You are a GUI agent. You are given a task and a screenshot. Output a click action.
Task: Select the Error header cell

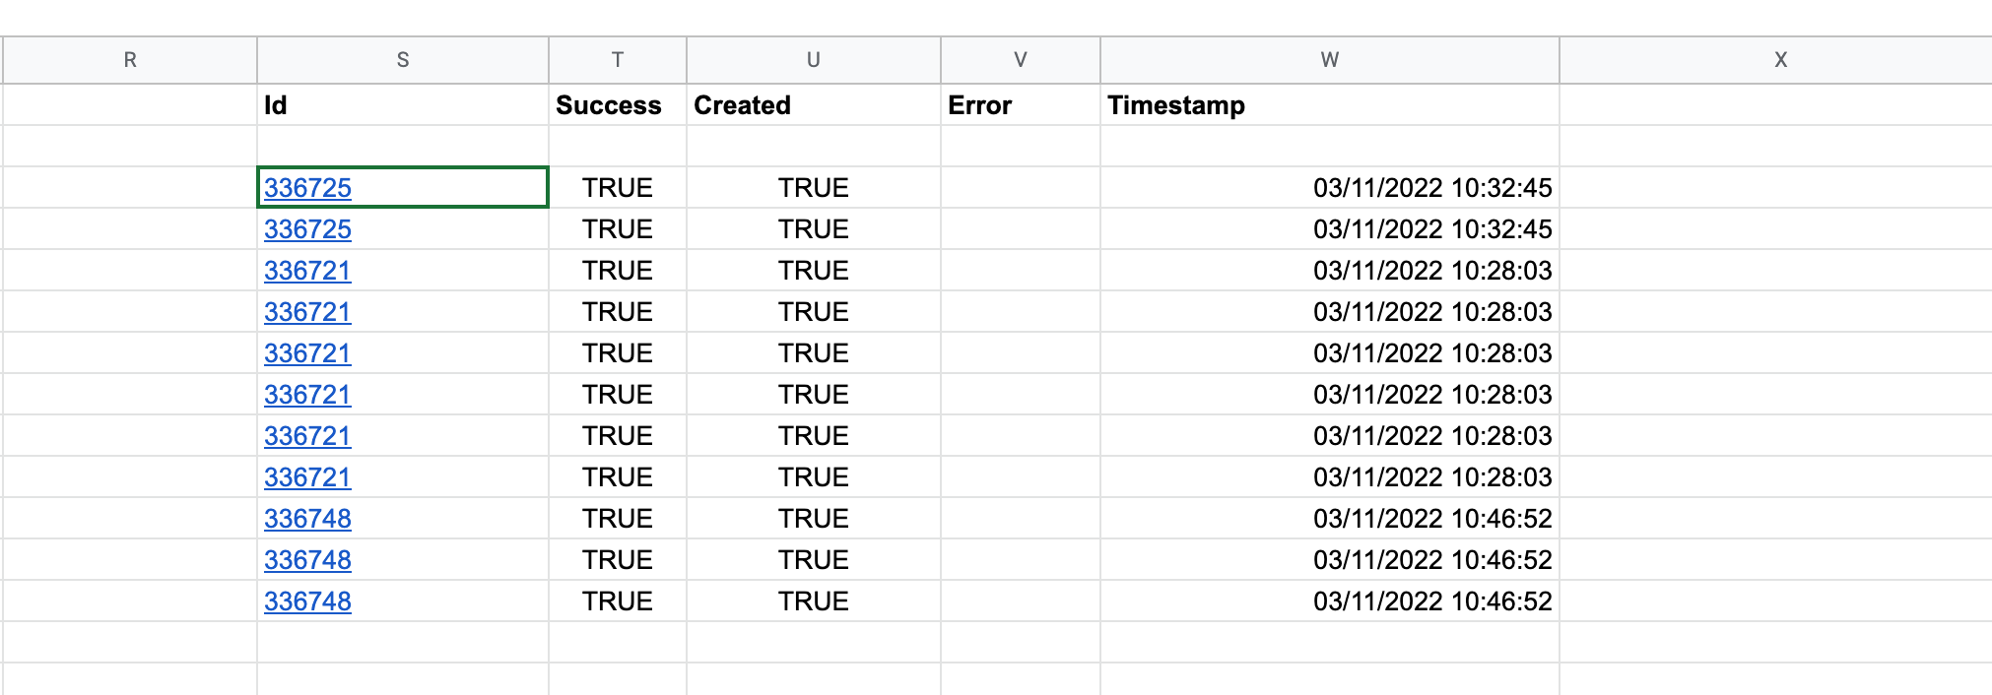[x=1020, y=105]
